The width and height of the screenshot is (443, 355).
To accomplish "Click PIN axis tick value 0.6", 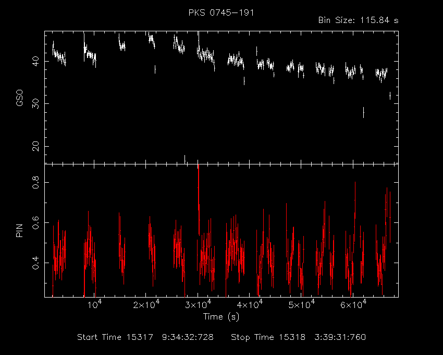I will point(36,223).
